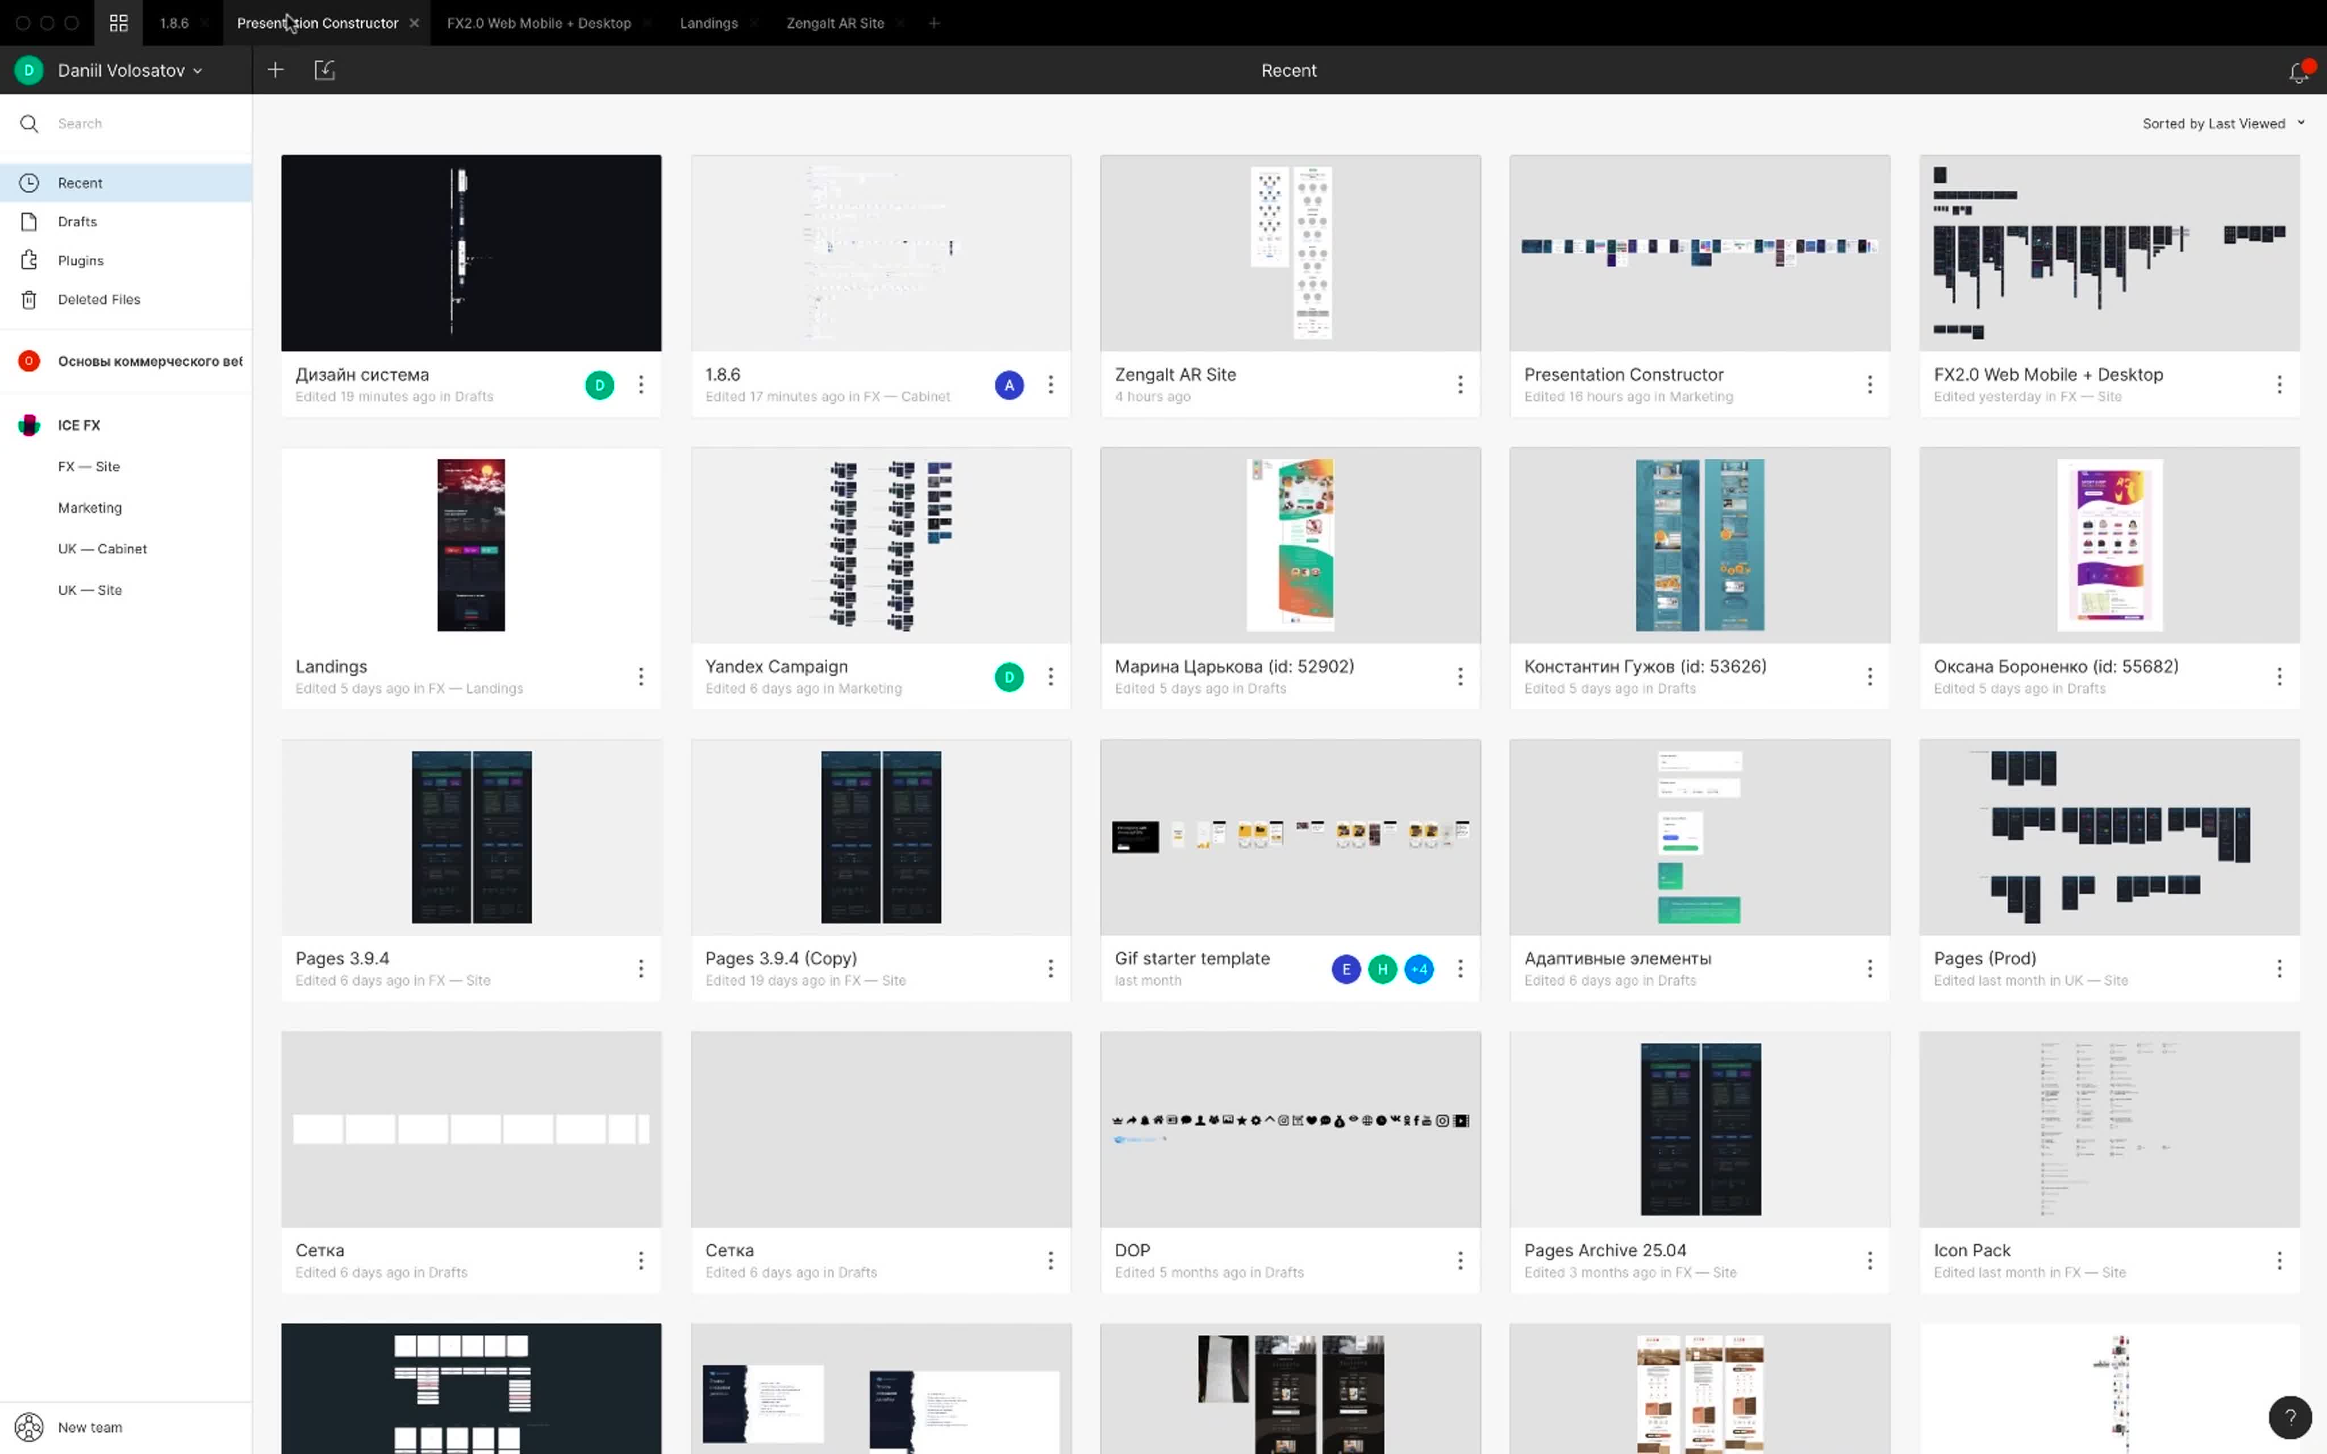Click the +4 collaborators badge
2327x1454 pixels.
coord(1419,970)
